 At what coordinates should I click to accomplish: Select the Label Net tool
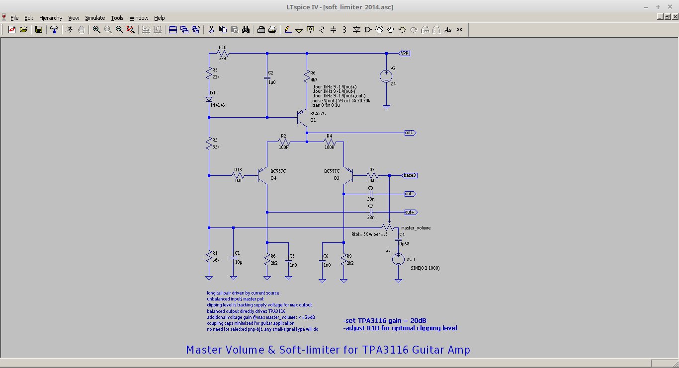point(311,30)
